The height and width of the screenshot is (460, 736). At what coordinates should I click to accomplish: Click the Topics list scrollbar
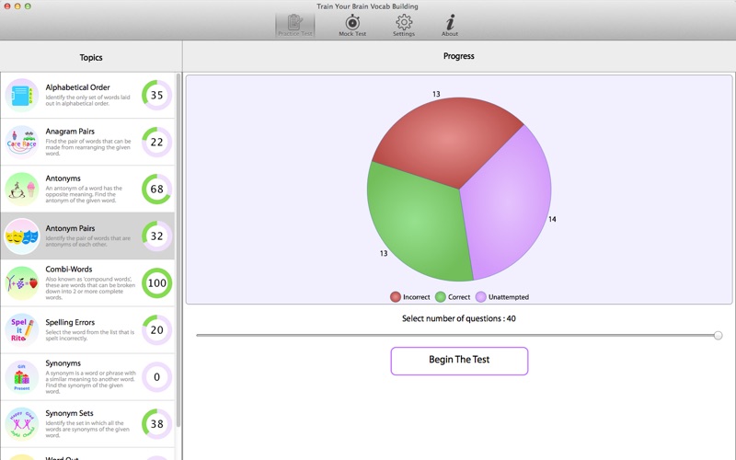coord(178,248)
